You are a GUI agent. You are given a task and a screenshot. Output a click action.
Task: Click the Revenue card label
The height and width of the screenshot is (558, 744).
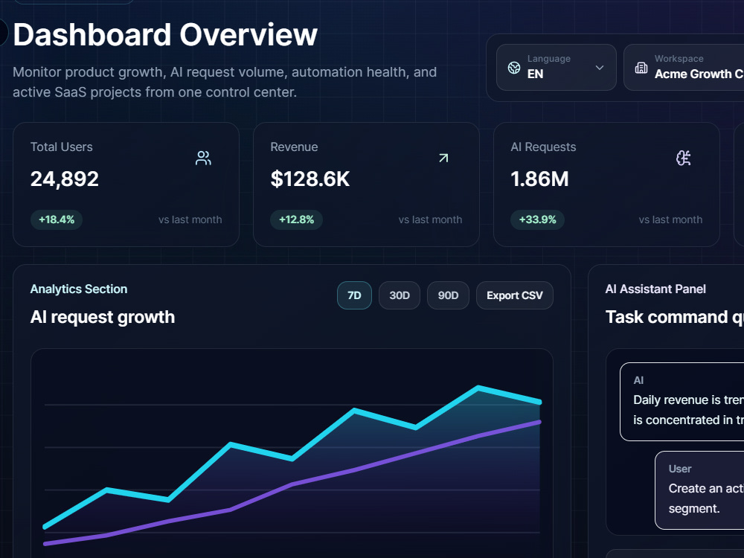(x=294, y=147)
